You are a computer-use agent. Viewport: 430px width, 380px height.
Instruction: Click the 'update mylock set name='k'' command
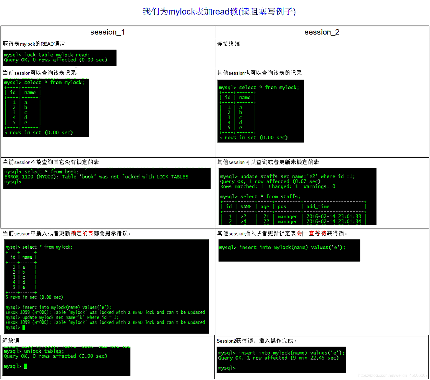[62, 318]
